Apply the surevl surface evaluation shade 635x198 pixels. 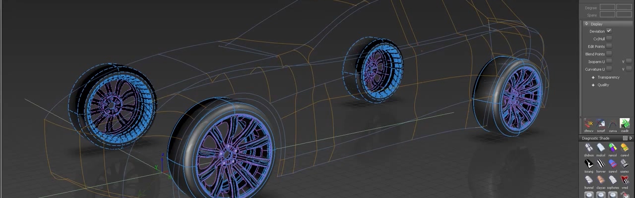tap(613, 164)
